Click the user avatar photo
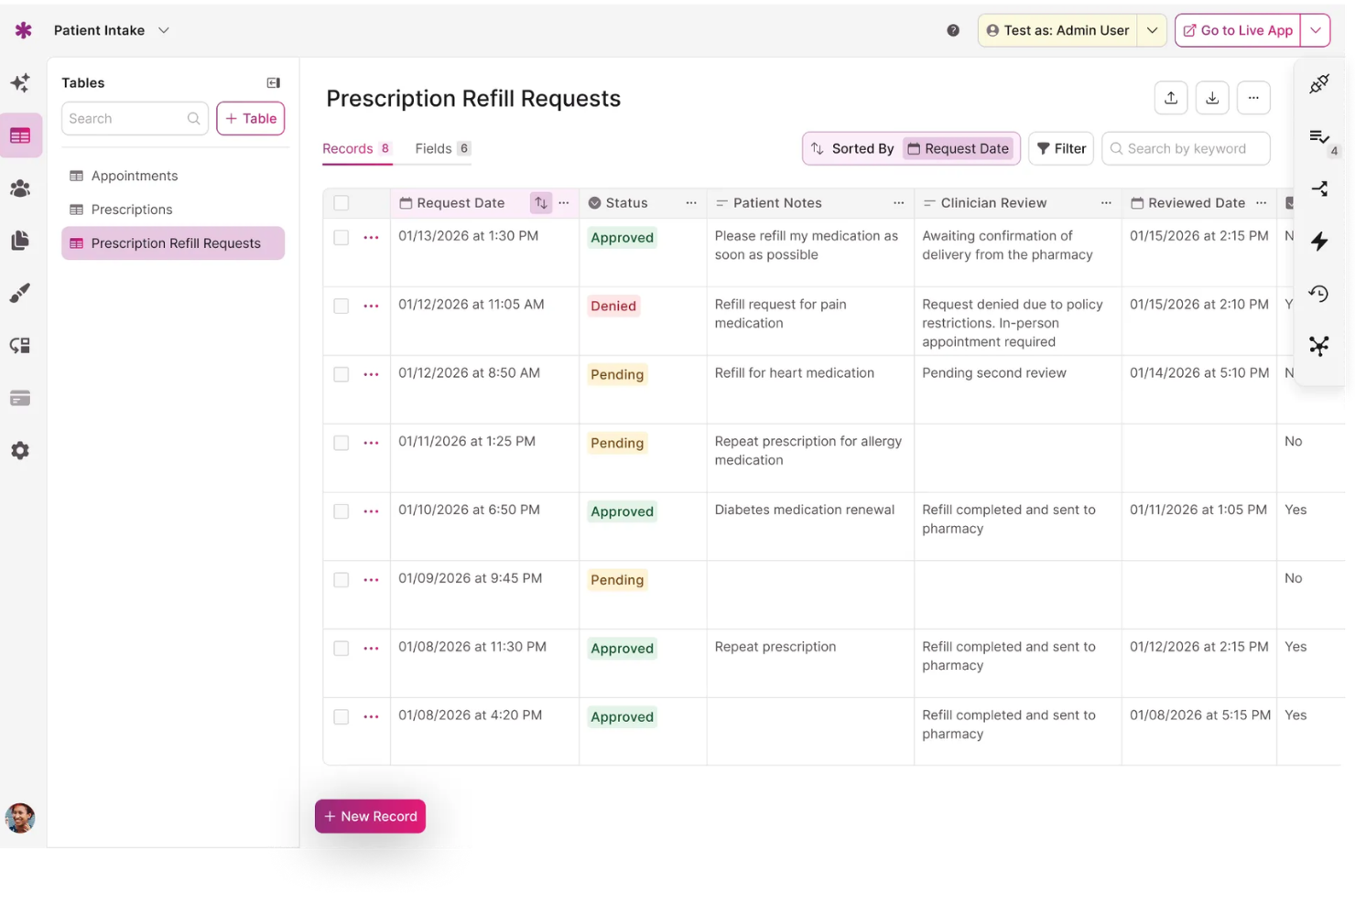The height and width of the screenshot is (903, 1355). click(20, 818)
